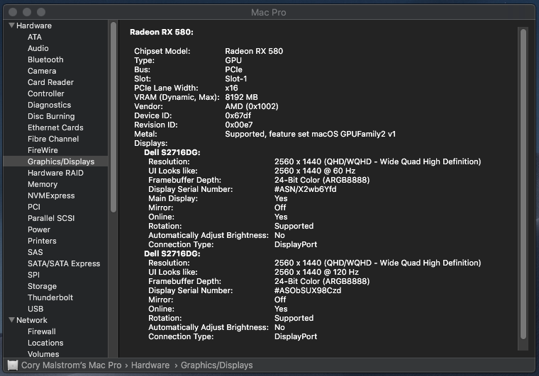
Task: Click Graphics/Displays in the path bar
Action: pos(216,365)
